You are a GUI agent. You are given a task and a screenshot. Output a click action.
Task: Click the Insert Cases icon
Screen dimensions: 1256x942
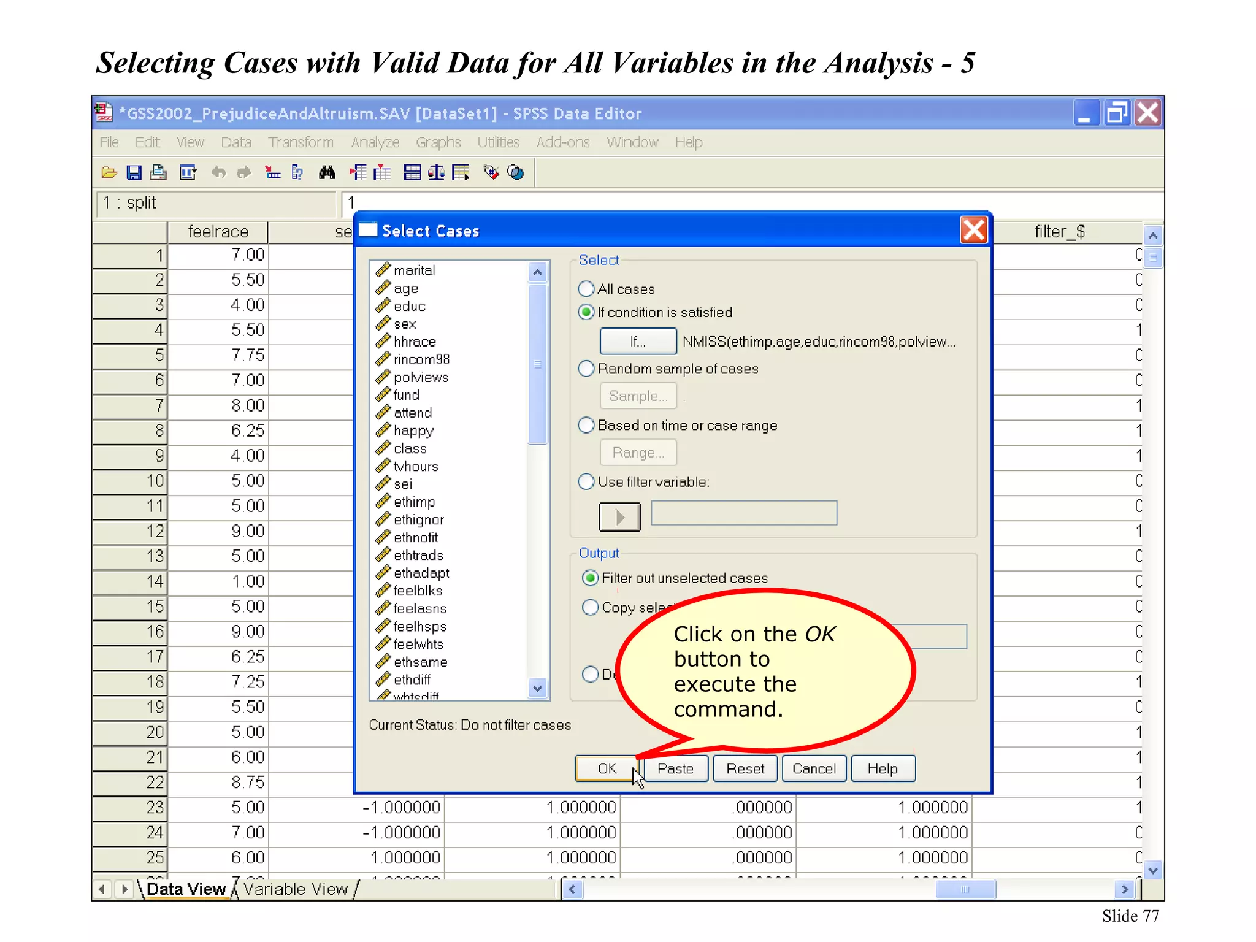pyautogui.click(x=358, y=173)
